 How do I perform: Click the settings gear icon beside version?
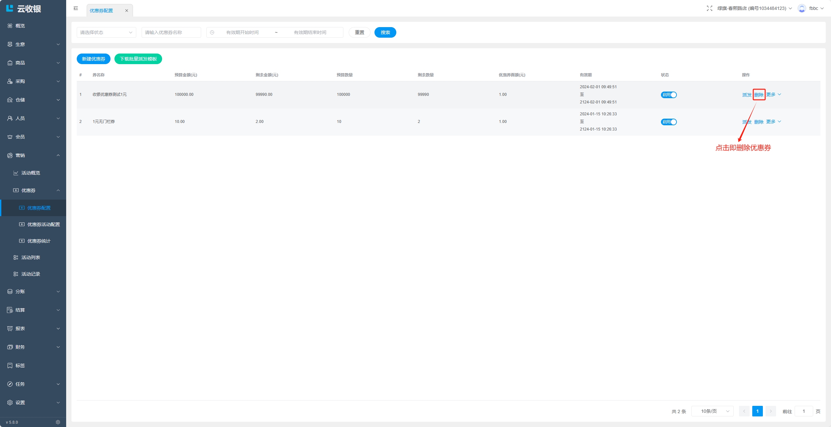[58, 422]
